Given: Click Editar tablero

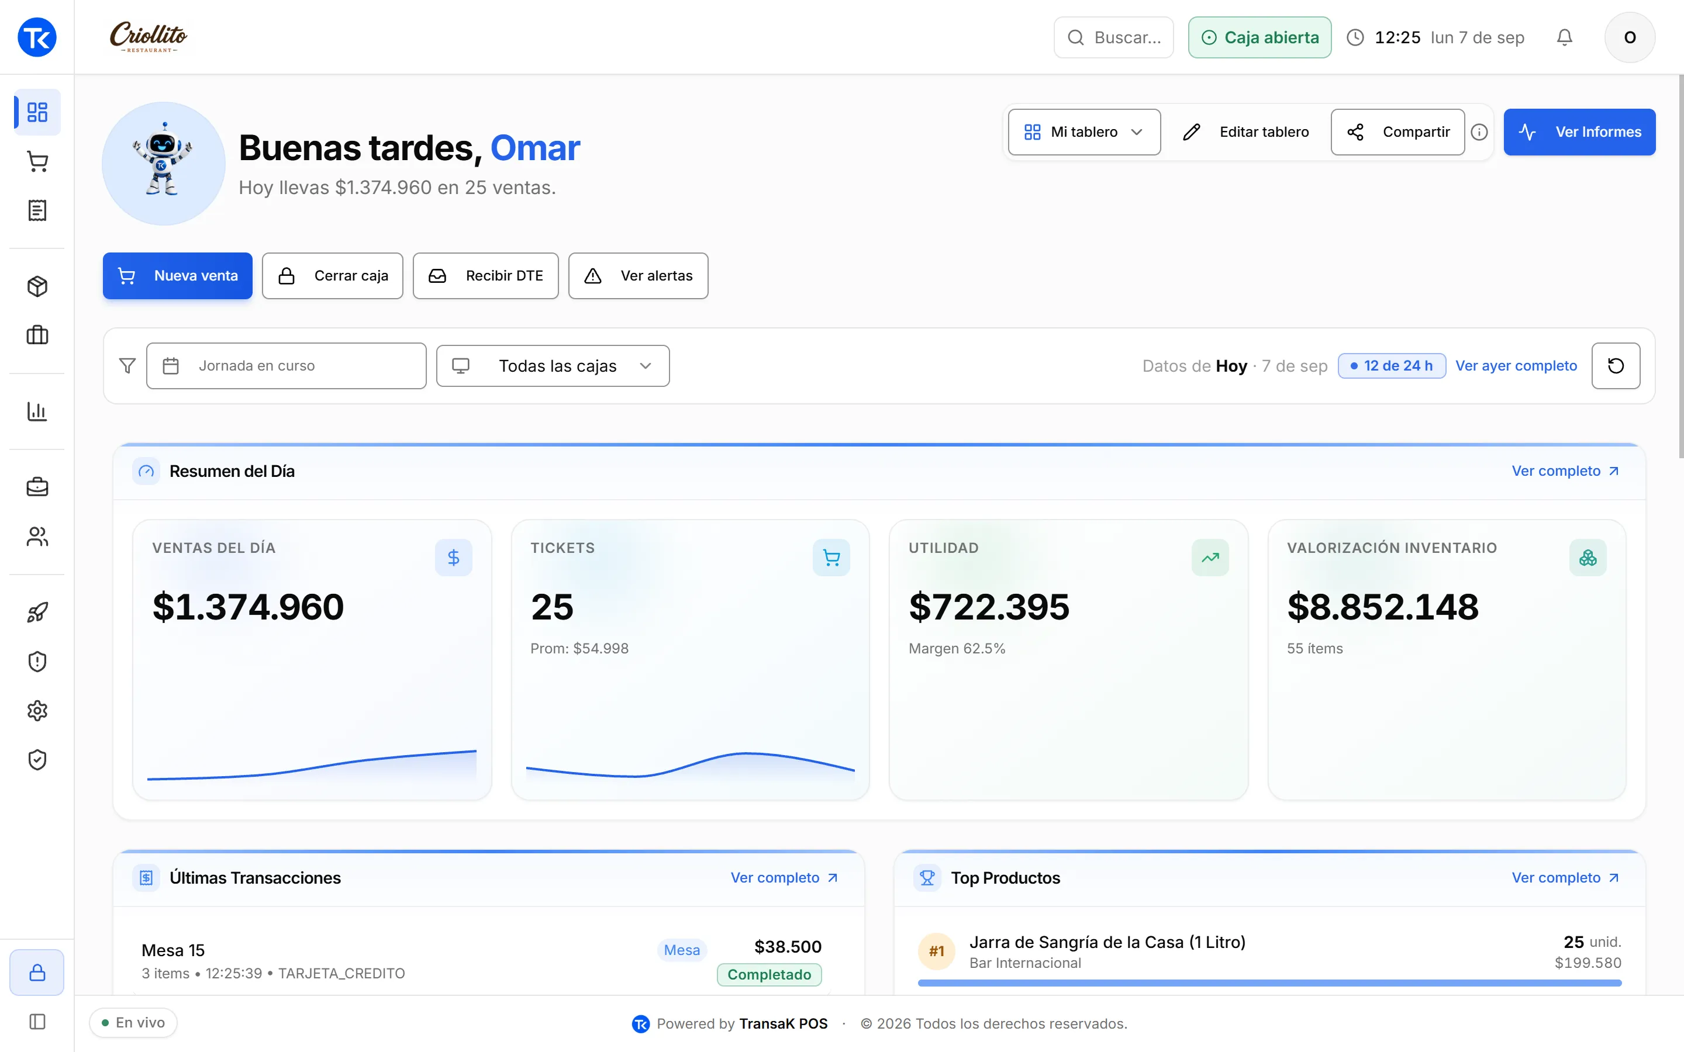Looking at the screenshot, I should (x=1245, y=132).
